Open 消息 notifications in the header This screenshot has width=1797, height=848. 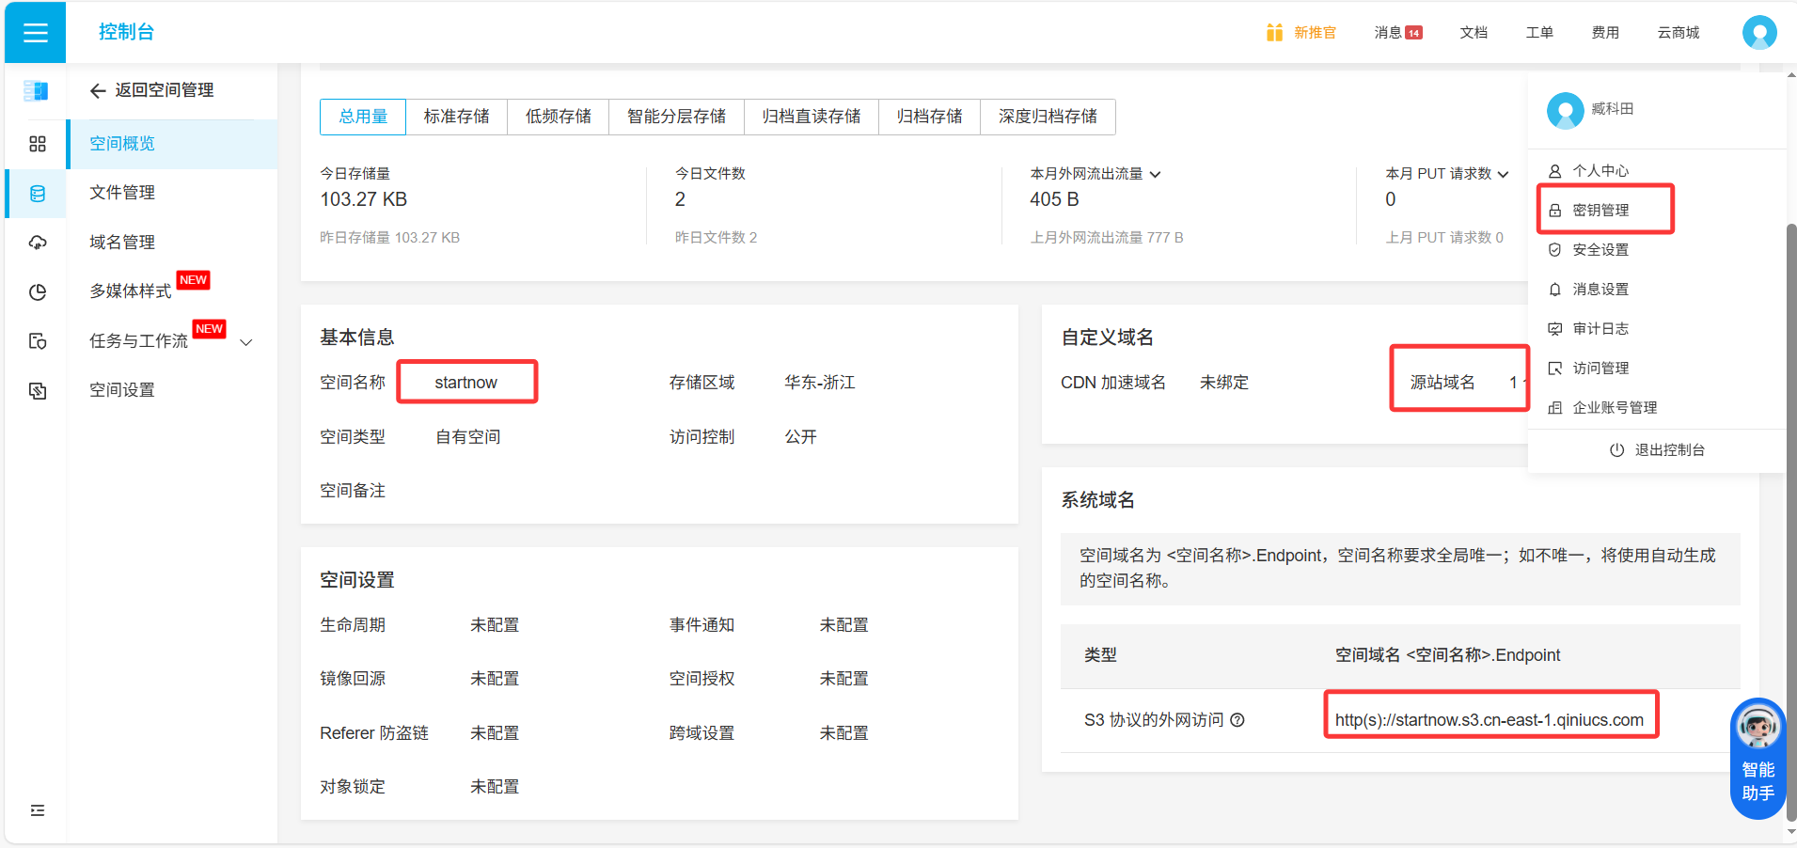1396,33
